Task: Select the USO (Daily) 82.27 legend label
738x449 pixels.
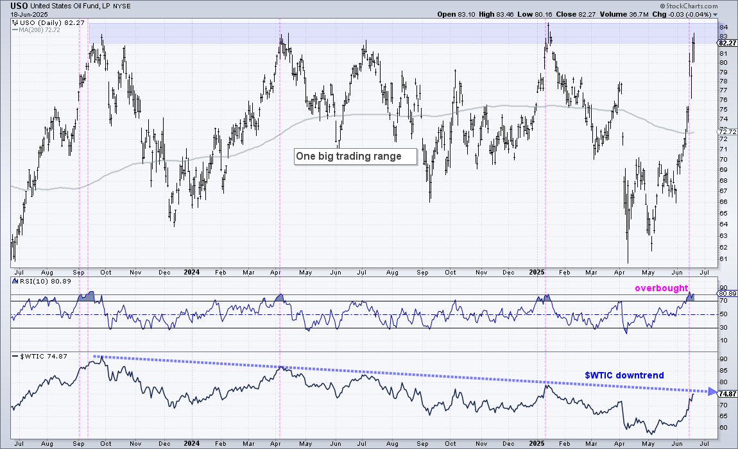Action: pos(52,22)
